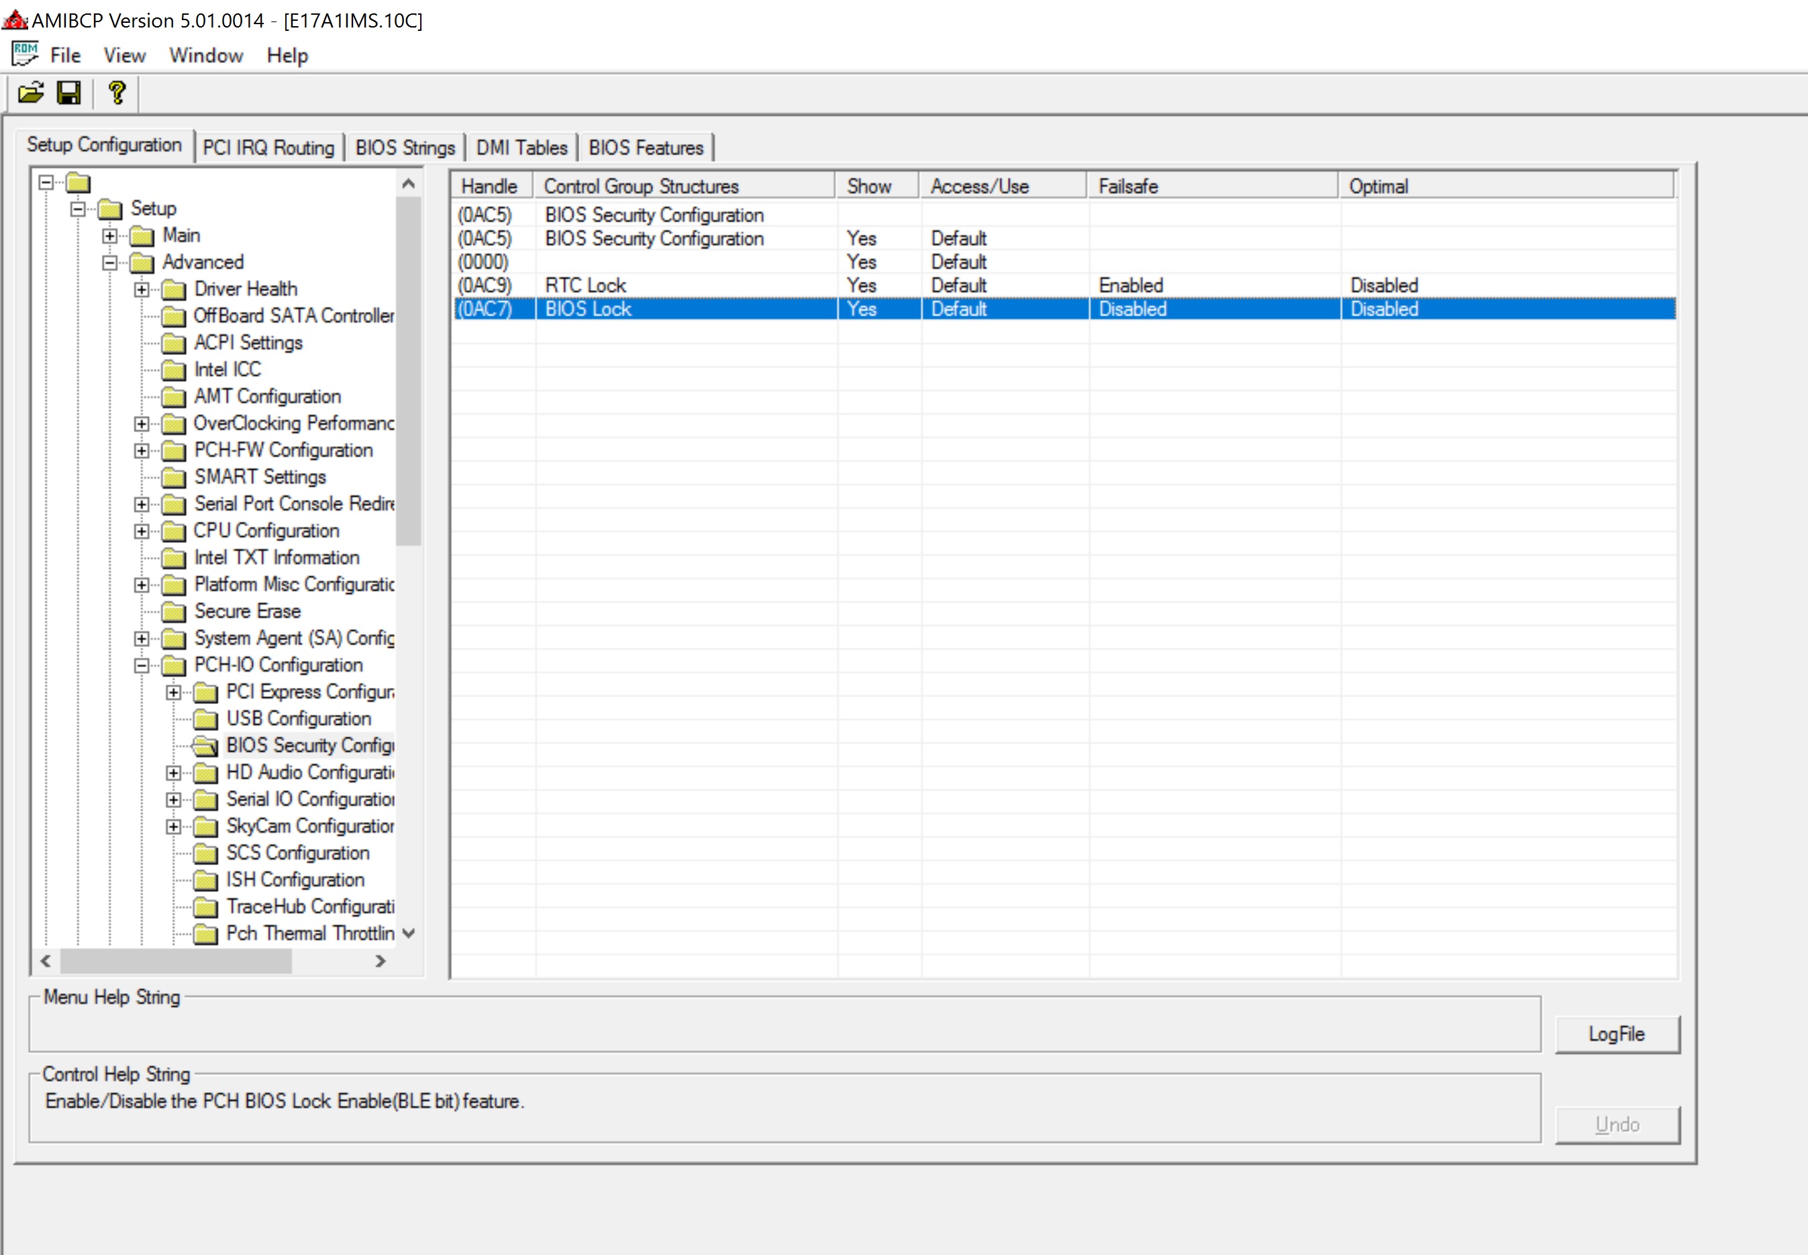This screenshot has height=1255, width=1808.
Task: Switch to the DMI Tables tab
Action: click(521, 148)
